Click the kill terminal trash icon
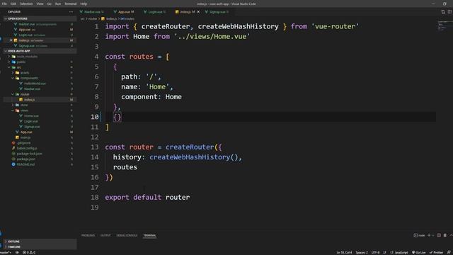The height and width of the screenshot is (255, 453). (445, 235)
